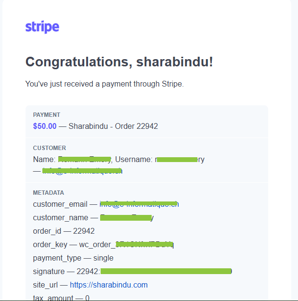Click the METADATA section label

coord(49,193)
